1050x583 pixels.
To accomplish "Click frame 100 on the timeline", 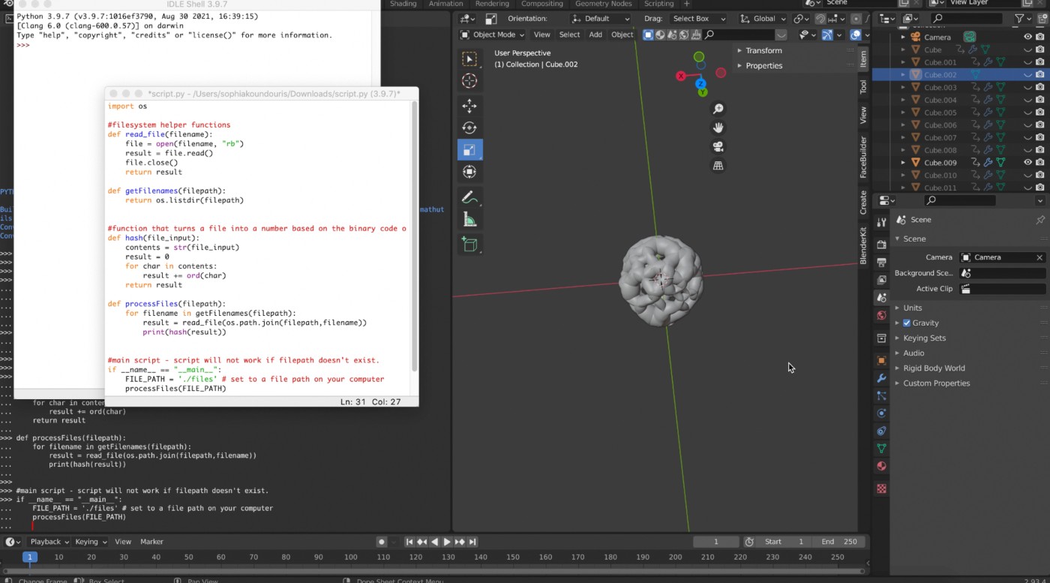I will pos(351,557).
